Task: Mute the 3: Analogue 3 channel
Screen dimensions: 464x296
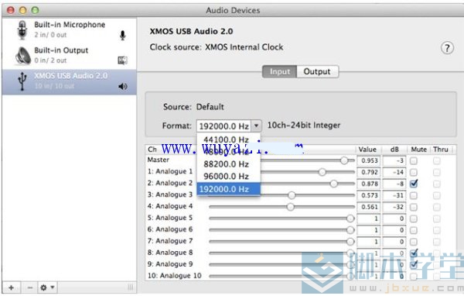Action: tap(414, 195)
